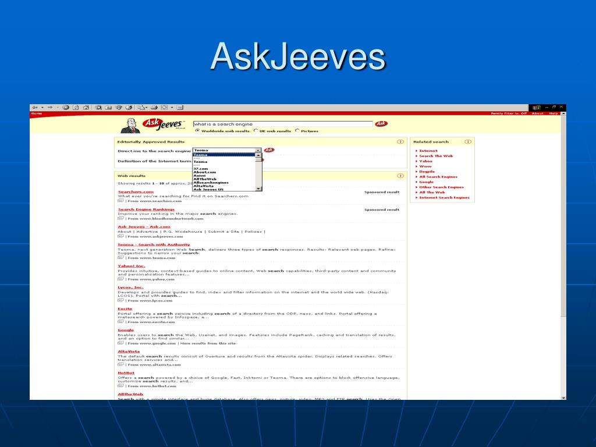Open the Yahoo! Inc. result link
The width and height of the screenshot is (596, 447).
pos(132,266)
